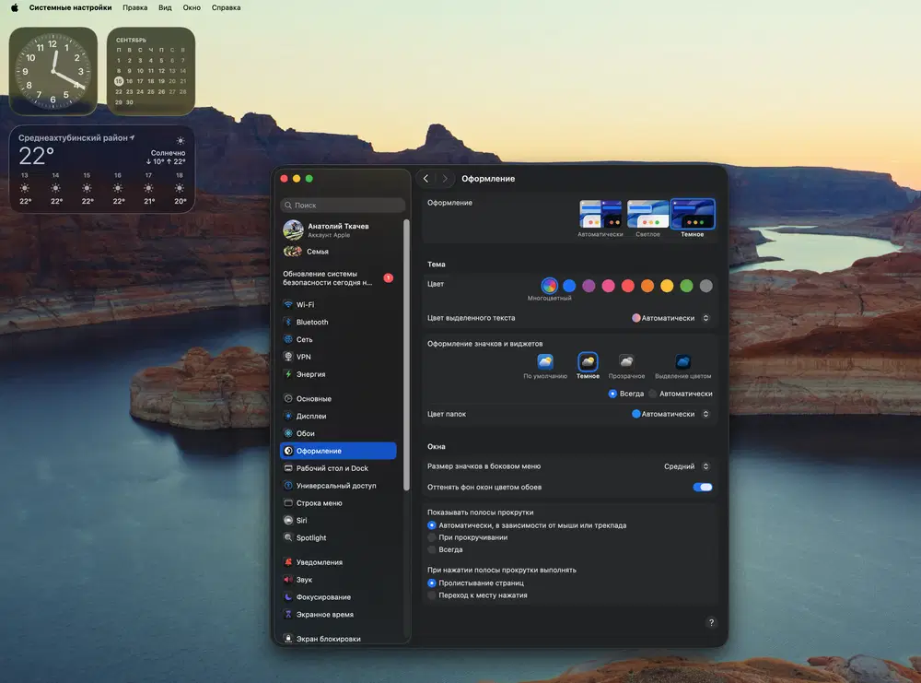
Task: Select Экранное время in sidebar
Action: point(338,614)
